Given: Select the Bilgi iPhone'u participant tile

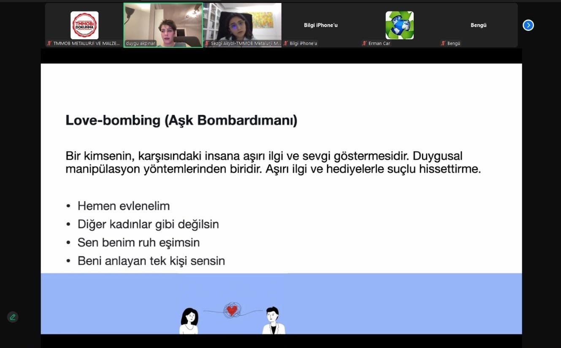Looking at the screenshot, I should [321, 25].
